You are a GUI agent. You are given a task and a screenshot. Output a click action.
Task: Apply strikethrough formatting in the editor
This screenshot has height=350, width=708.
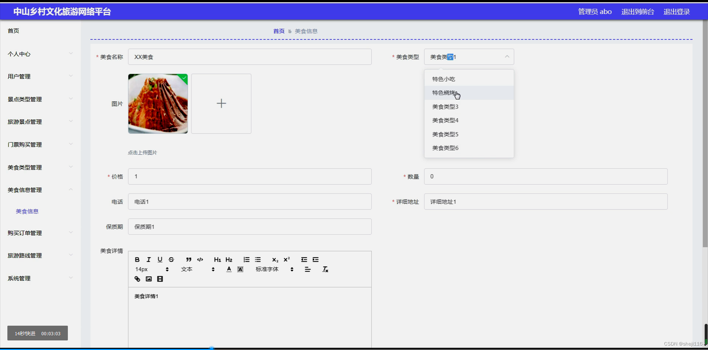(x=171, y=260)
